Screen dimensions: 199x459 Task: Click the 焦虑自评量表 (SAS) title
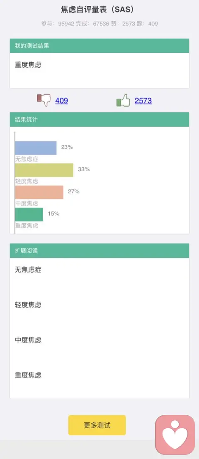98,10
